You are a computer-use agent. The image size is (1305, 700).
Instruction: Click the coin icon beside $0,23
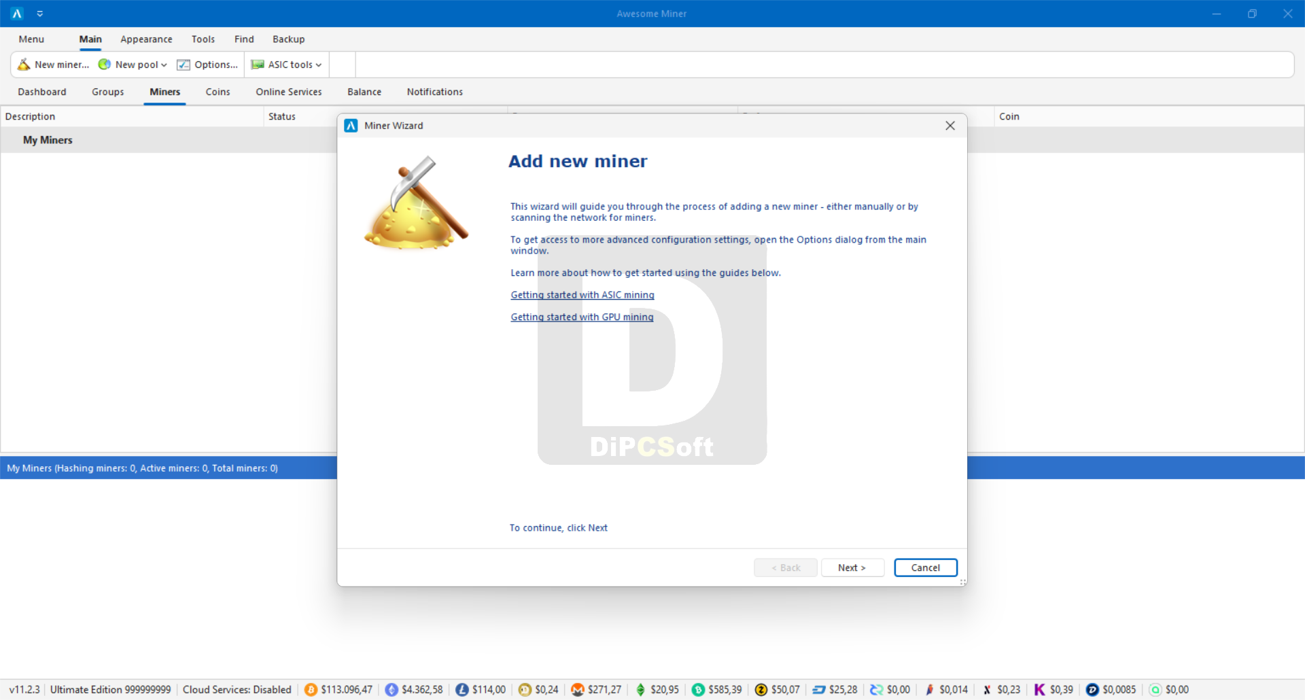tap(988, 690)
